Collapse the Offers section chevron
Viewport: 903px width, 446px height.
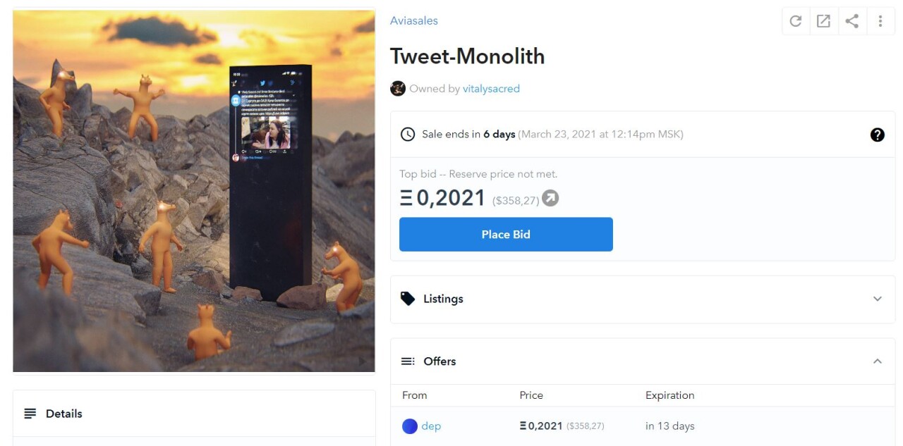(x=877, y=361)
